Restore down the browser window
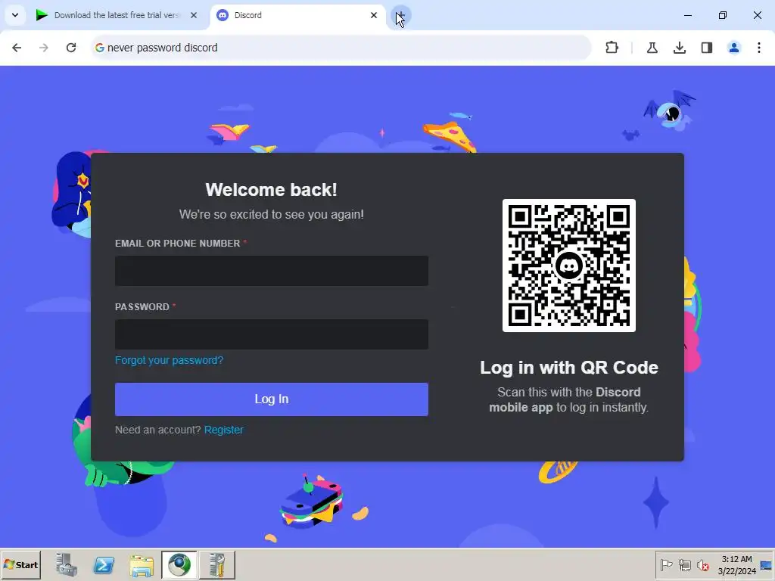 click(723, 15)
